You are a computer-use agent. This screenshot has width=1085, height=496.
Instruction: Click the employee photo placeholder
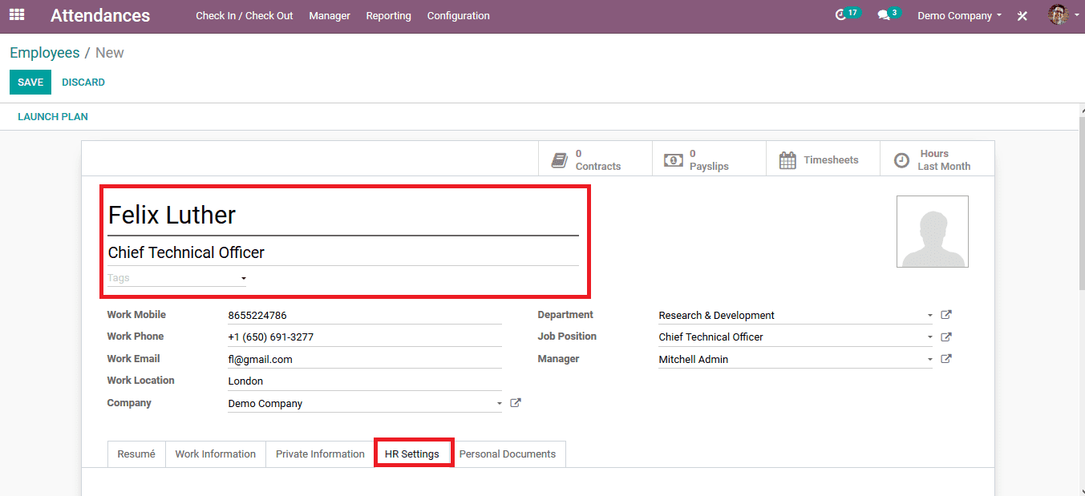pyautogui.click(x=932, y=232)
